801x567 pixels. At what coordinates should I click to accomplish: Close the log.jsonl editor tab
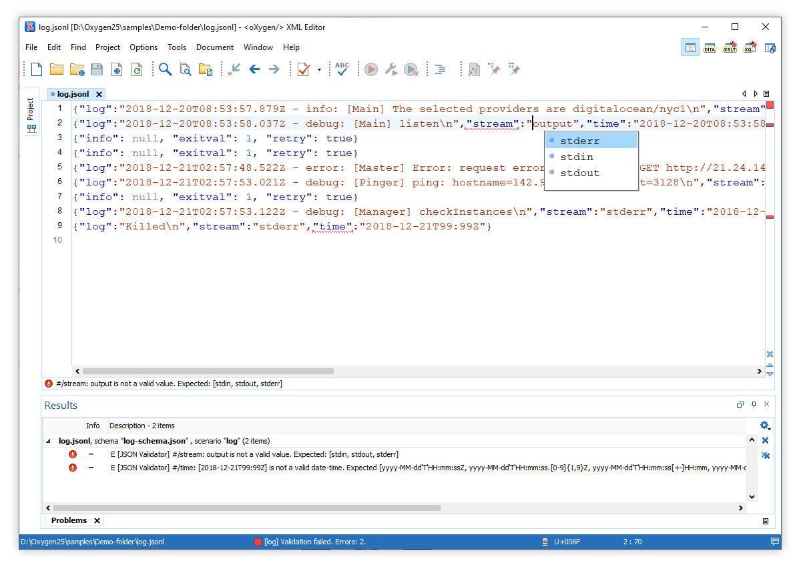99,94
